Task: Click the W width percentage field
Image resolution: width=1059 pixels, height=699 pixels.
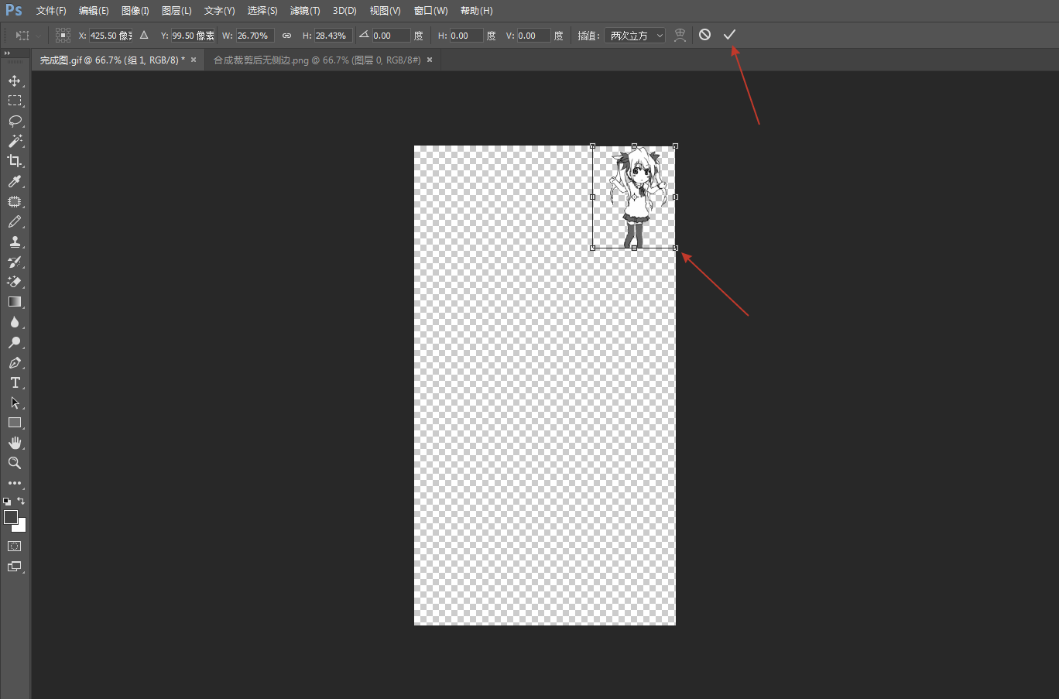Action: (254, 36)
